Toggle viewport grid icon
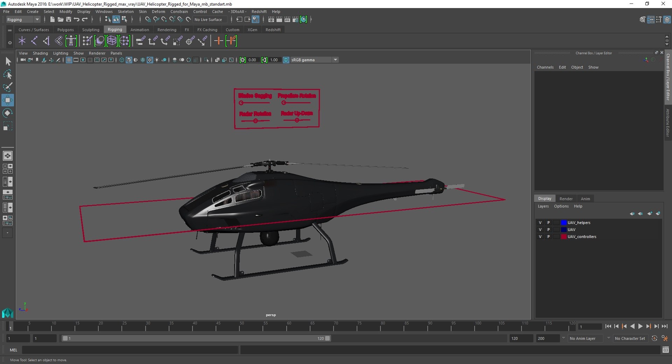 (x=69, y=60)
